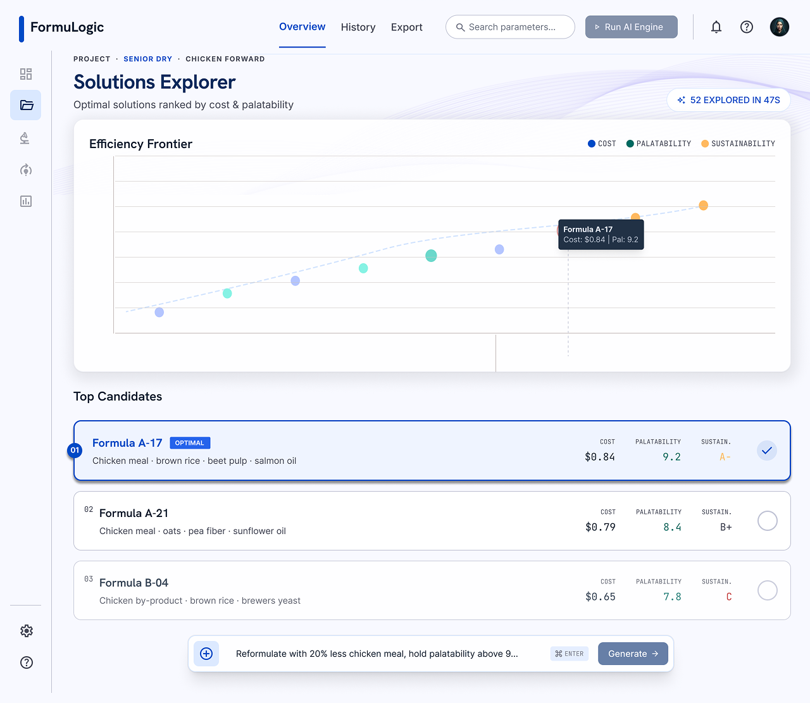Click the Efficiency Frontier title
The width and height of the screenshot is (810, 703).
(x=140, y=144)
